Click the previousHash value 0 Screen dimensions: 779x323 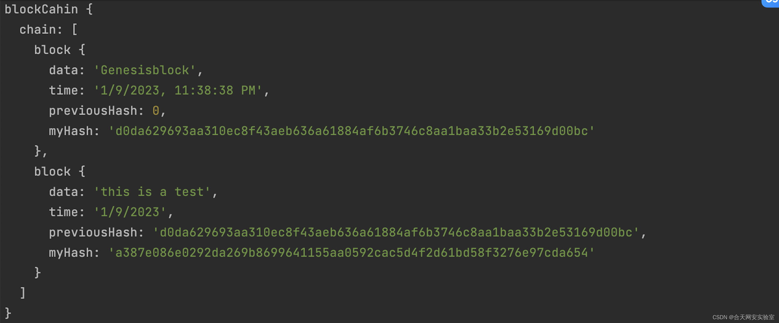point(156,111)
